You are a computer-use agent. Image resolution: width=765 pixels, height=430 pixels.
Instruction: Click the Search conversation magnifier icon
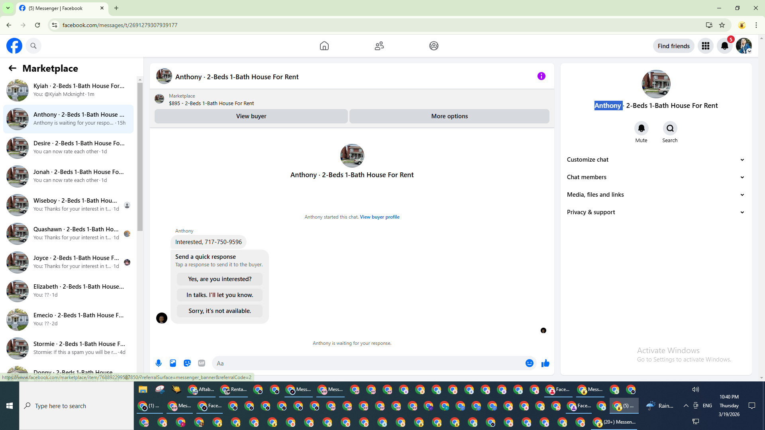click(x=670, y=128)
